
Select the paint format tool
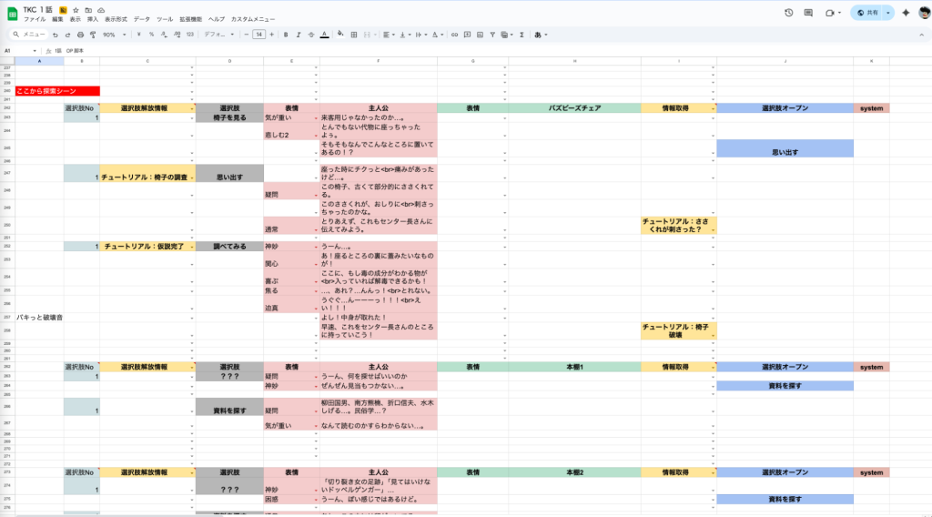tap(93, 35)
